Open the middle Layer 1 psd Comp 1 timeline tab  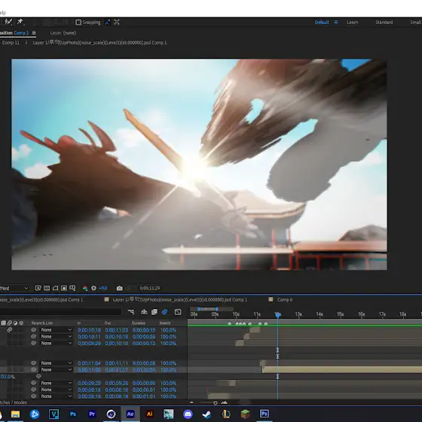tap(180, 300)
